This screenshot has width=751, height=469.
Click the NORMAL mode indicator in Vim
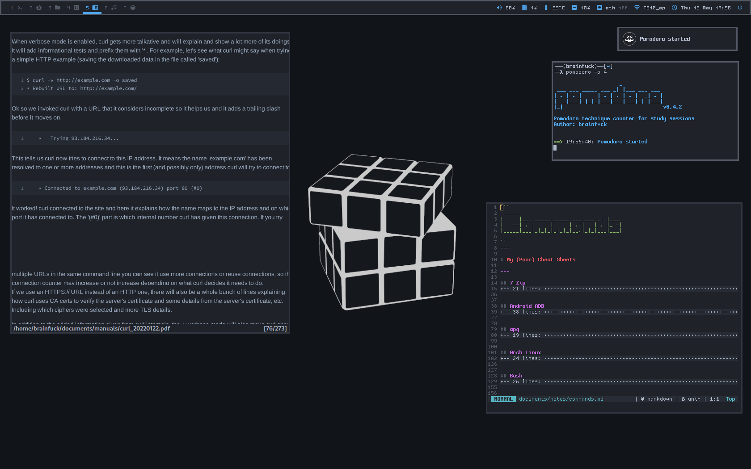[x=503, y=399]
